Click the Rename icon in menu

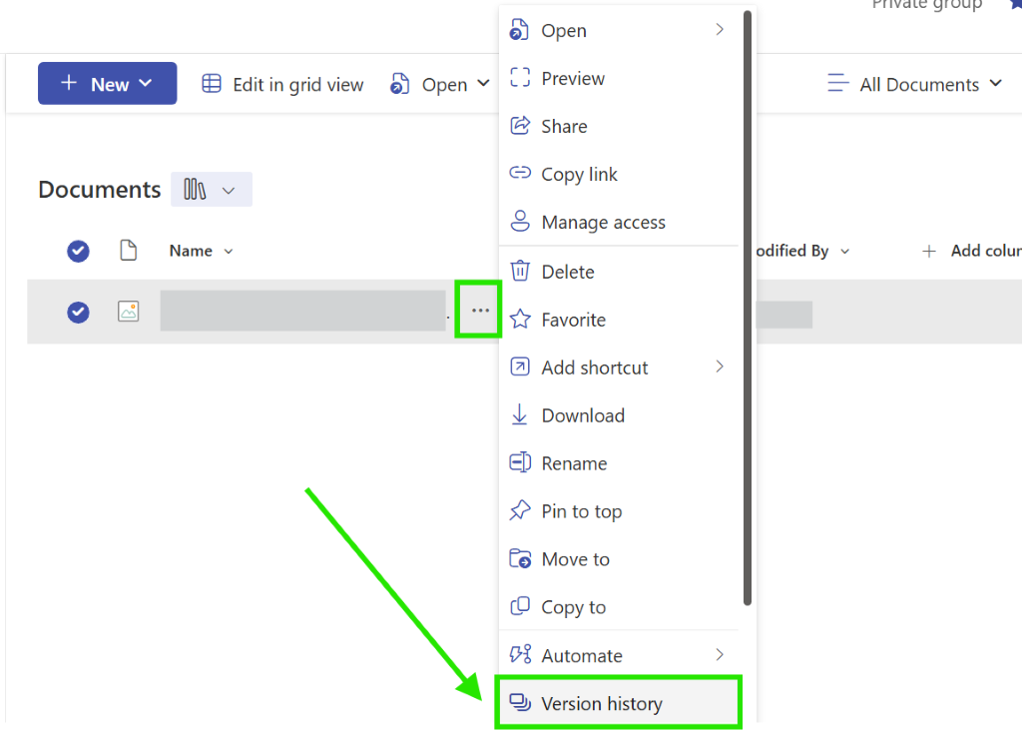coord(519,462)
